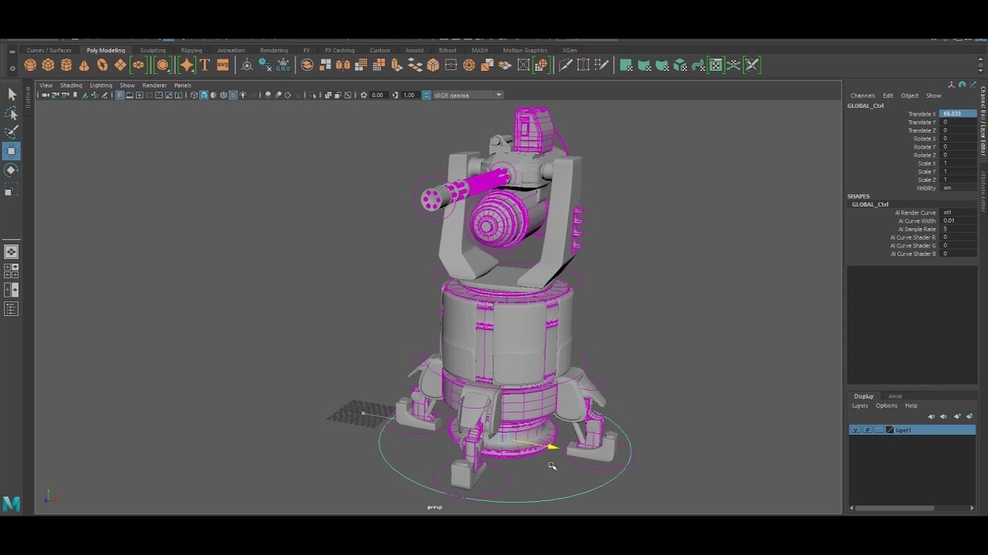Select the polygon cylinder shelf icon

point(66,65)
